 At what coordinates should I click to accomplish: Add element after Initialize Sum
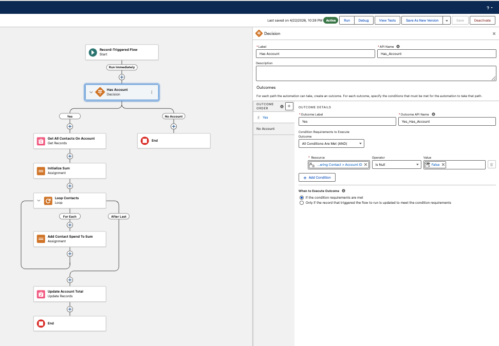point(70,186)
